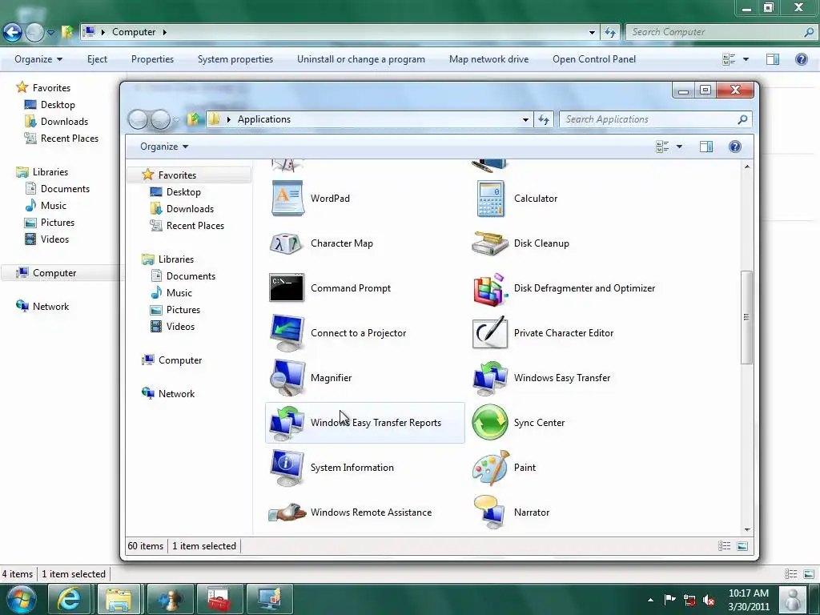Select Music in Applications window sidebar
Image resolution: width=820 pixels, height=615 pixels.
179,293
